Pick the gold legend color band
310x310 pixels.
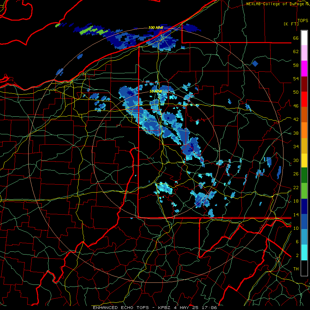pos(304,146)
